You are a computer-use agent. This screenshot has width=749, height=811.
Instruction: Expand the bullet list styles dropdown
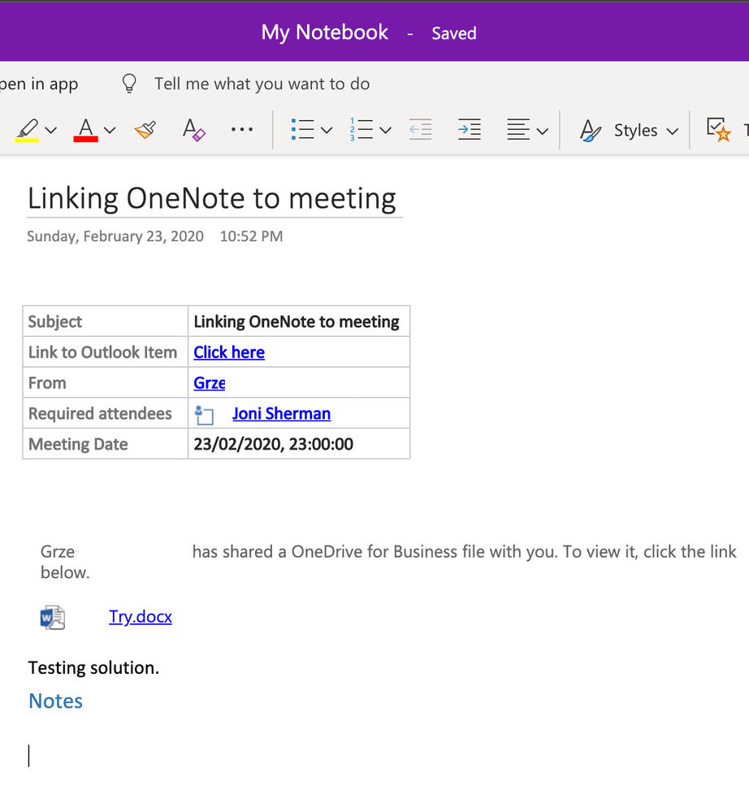pos(327,131)
